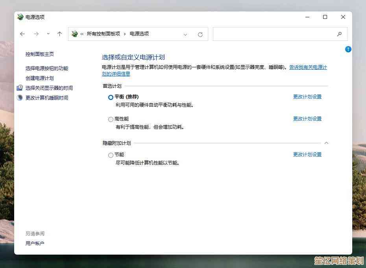Click the search magnifier icon

(339, 34)
